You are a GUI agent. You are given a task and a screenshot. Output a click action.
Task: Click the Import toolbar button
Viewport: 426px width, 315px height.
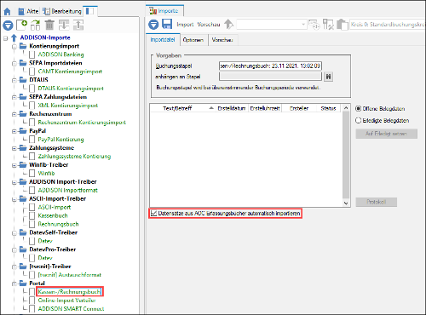coord(185,25)
